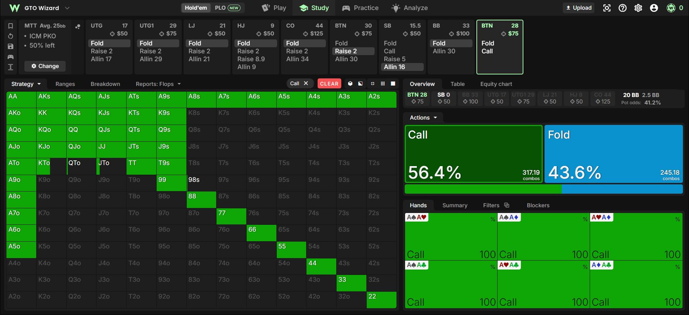Open the user account profile icon
The height and width of the screenshot is (315, 689).
[x=654, y=8]
